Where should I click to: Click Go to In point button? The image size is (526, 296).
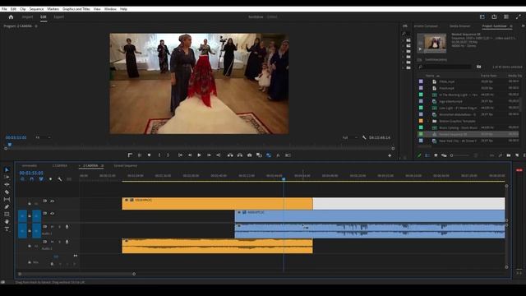(x=180, y=155)
